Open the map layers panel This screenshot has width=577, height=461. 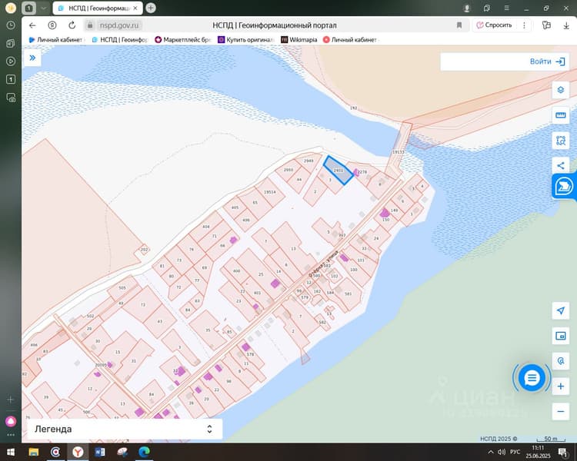pos(560,90)
